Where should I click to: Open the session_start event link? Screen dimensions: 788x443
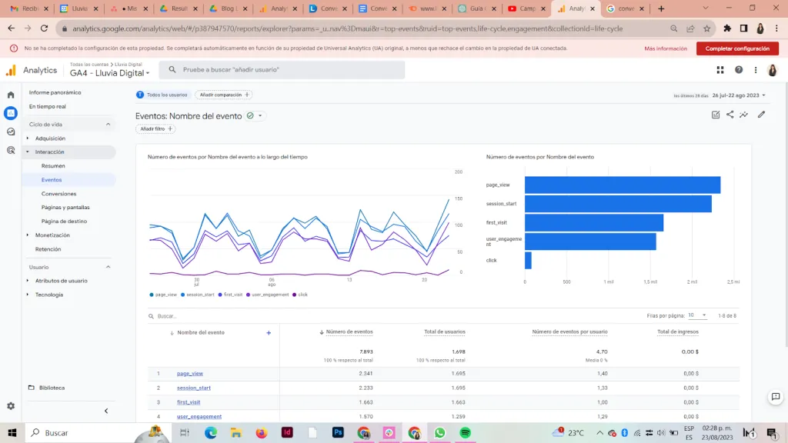(193, 388)
